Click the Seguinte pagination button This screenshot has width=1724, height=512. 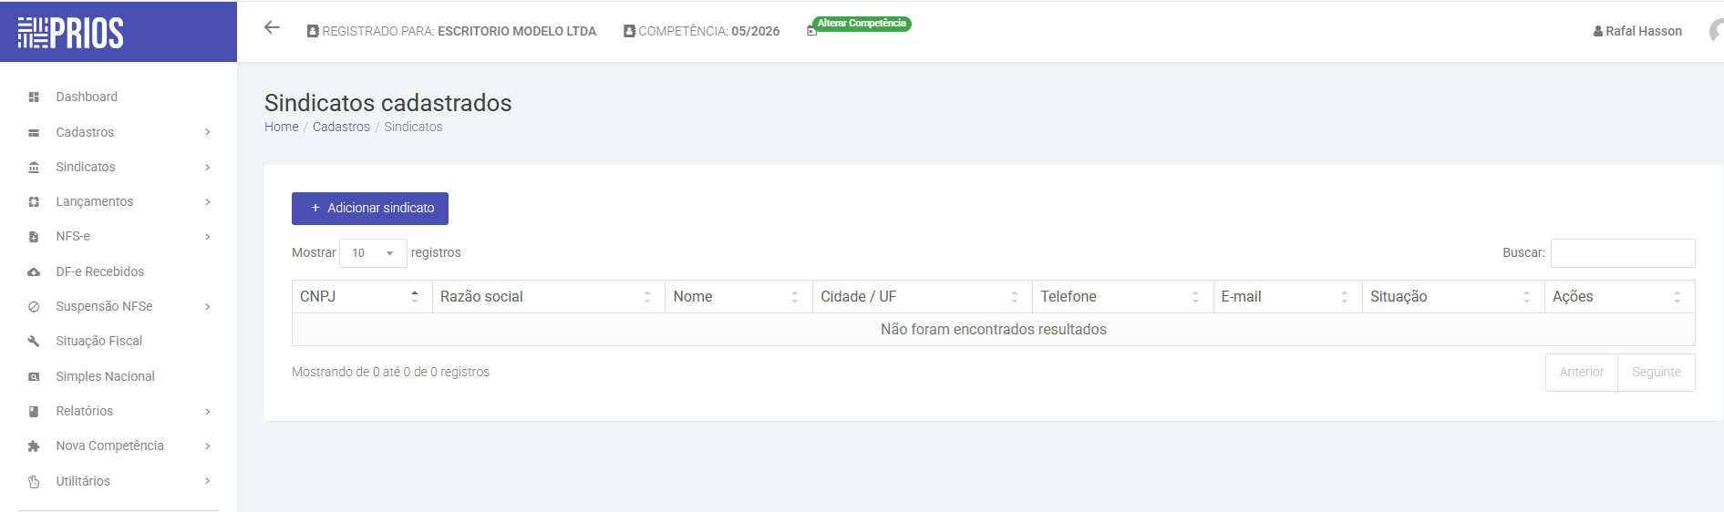coord(1657,372)
